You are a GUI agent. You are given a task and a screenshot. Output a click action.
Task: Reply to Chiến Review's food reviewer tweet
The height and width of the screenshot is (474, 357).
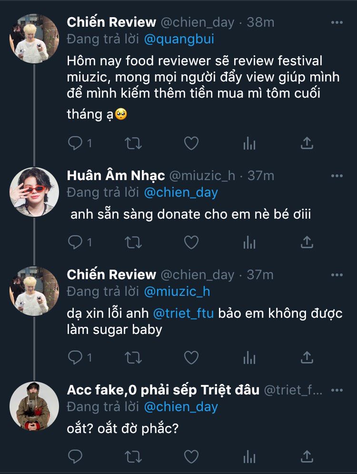(x=75, y=143)
